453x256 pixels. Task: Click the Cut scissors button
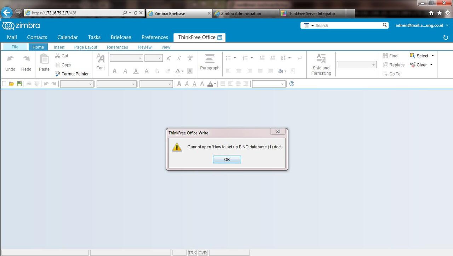[62, 56]
